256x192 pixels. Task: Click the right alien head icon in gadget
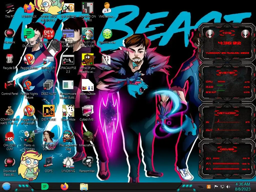point(245,34)
